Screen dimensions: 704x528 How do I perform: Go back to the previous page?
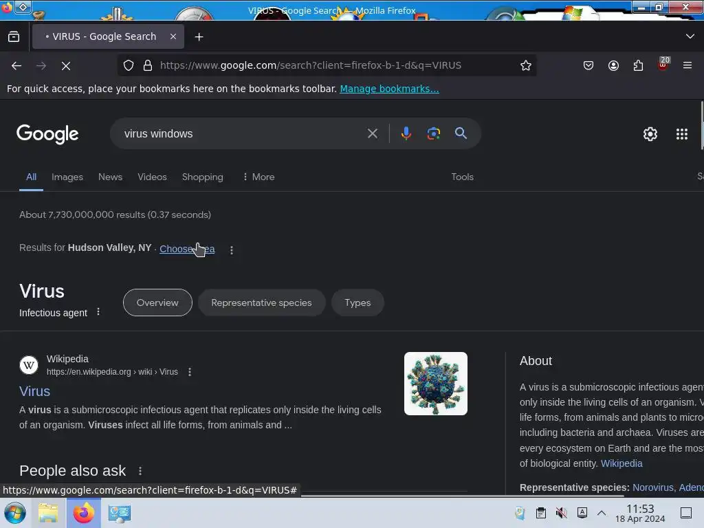(x=16, y=65)
